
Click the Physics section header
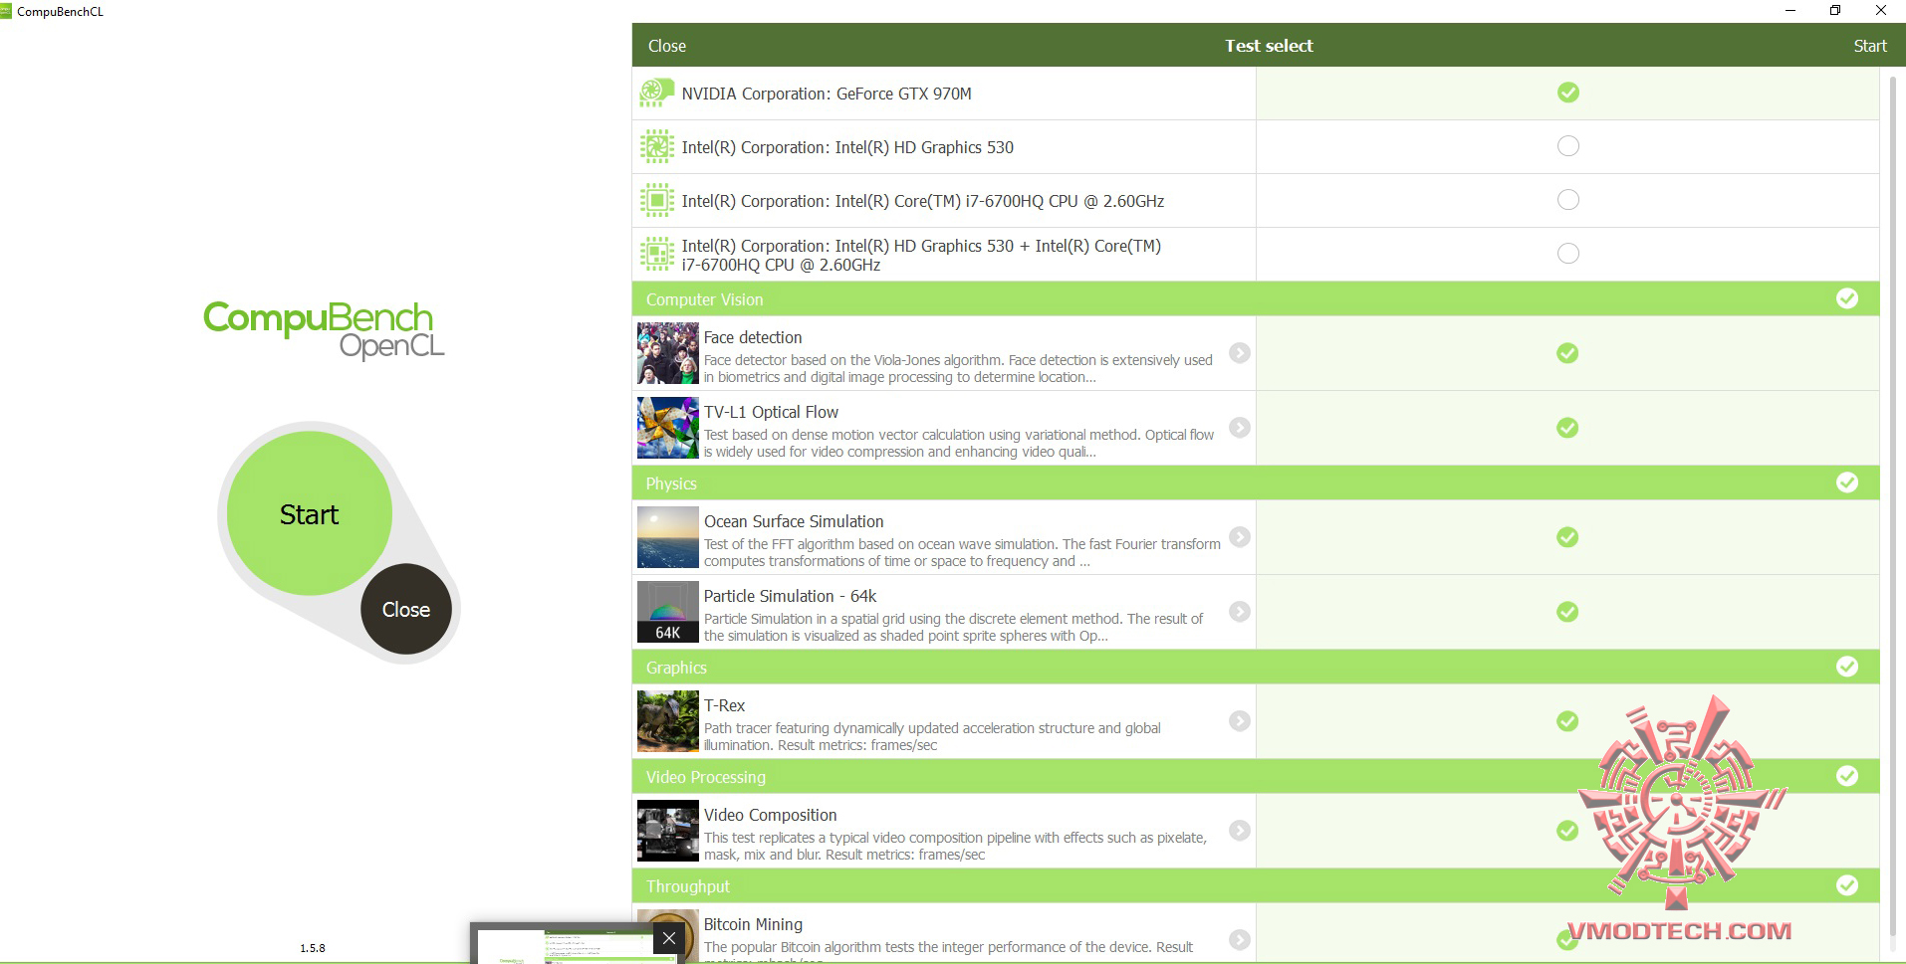(1256, 483)
